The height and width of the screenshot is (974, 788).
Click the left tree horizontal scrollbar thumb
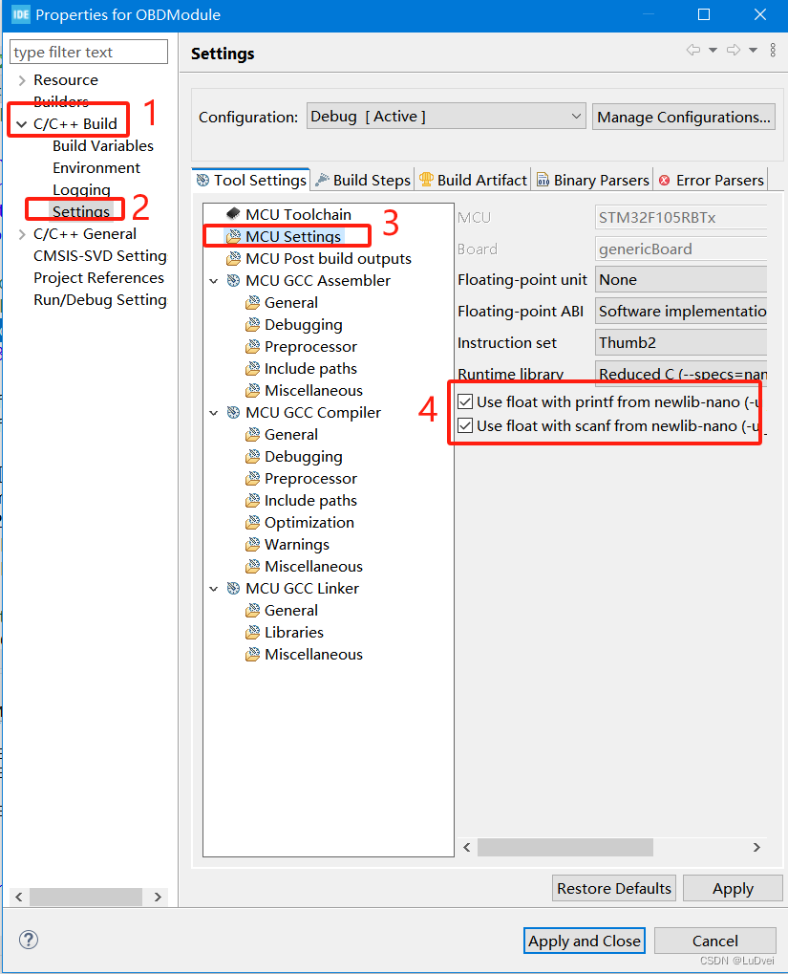(x=86, y=897)
